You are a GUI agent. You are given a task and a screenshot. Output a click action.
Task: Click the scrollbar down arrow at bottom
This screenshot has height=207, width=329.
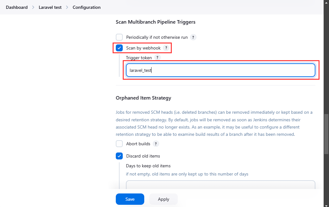pos(326,205)
